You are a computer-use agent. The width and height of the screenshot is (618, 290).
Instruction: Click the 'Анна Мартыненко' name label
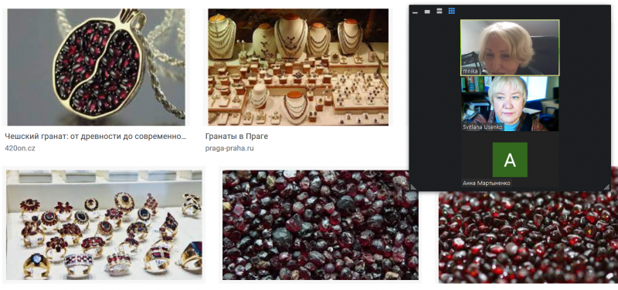coord(487,184)
